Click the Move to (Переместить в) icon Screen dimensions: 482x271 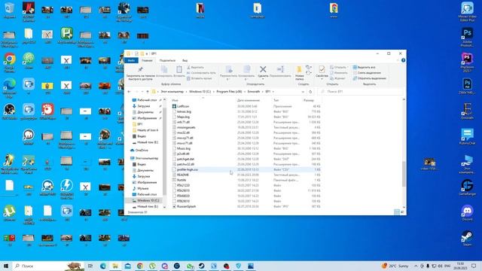point(228,70)
